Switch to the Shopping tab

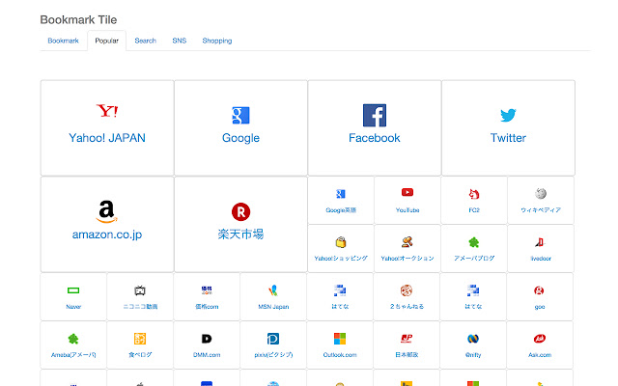click(217, 41)
